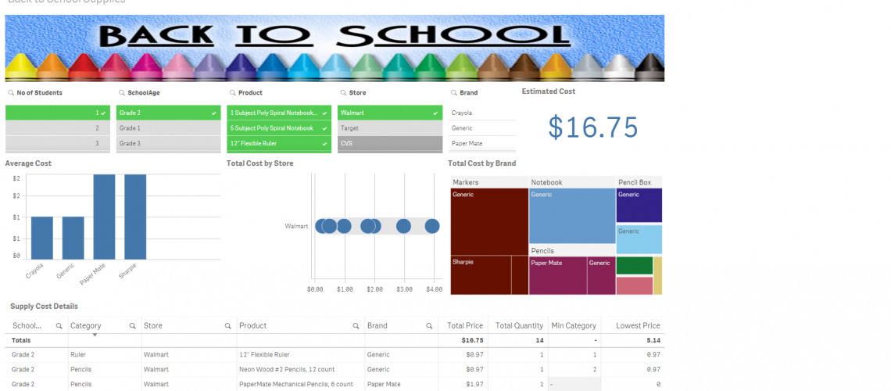Select Grade 3 in SchoolAge

[x=168, y=143]
